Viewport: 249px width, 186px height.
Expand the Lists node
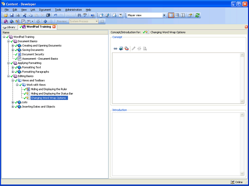coord(13,102)
